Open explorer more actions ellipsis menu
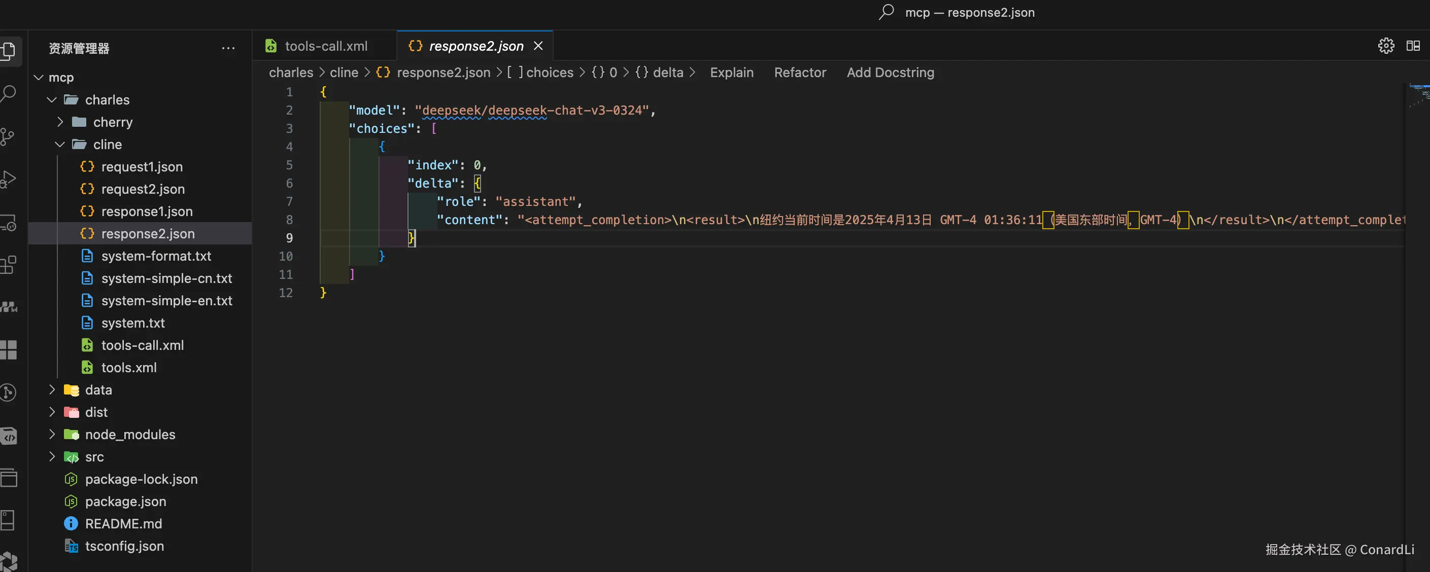1430x572 pixels. (x=228, y=48)
